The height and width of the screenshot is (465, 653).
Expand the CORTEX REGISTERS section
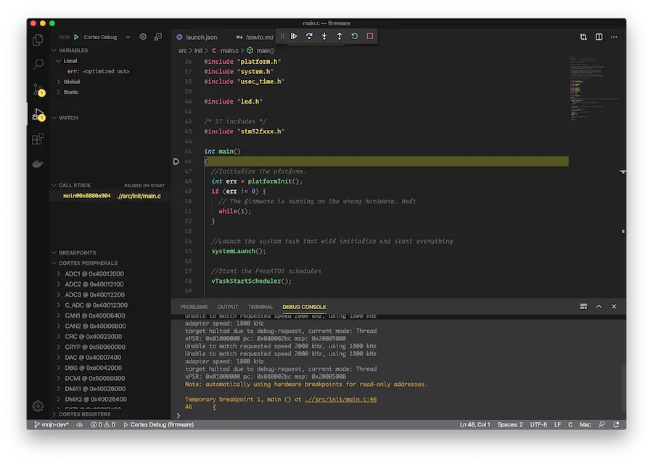(x=78, y=413)
